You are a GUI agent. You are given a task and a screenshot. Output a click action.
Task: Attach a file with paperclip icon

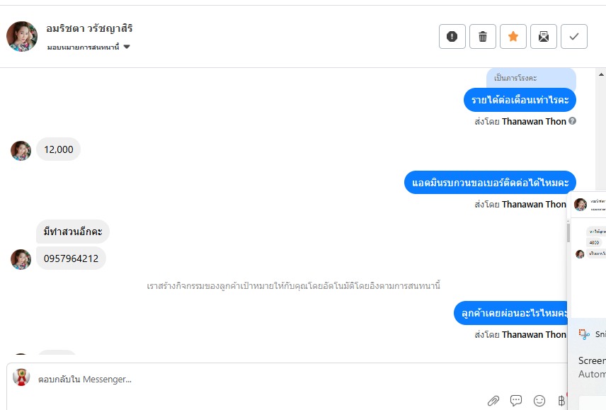point(493,401)
